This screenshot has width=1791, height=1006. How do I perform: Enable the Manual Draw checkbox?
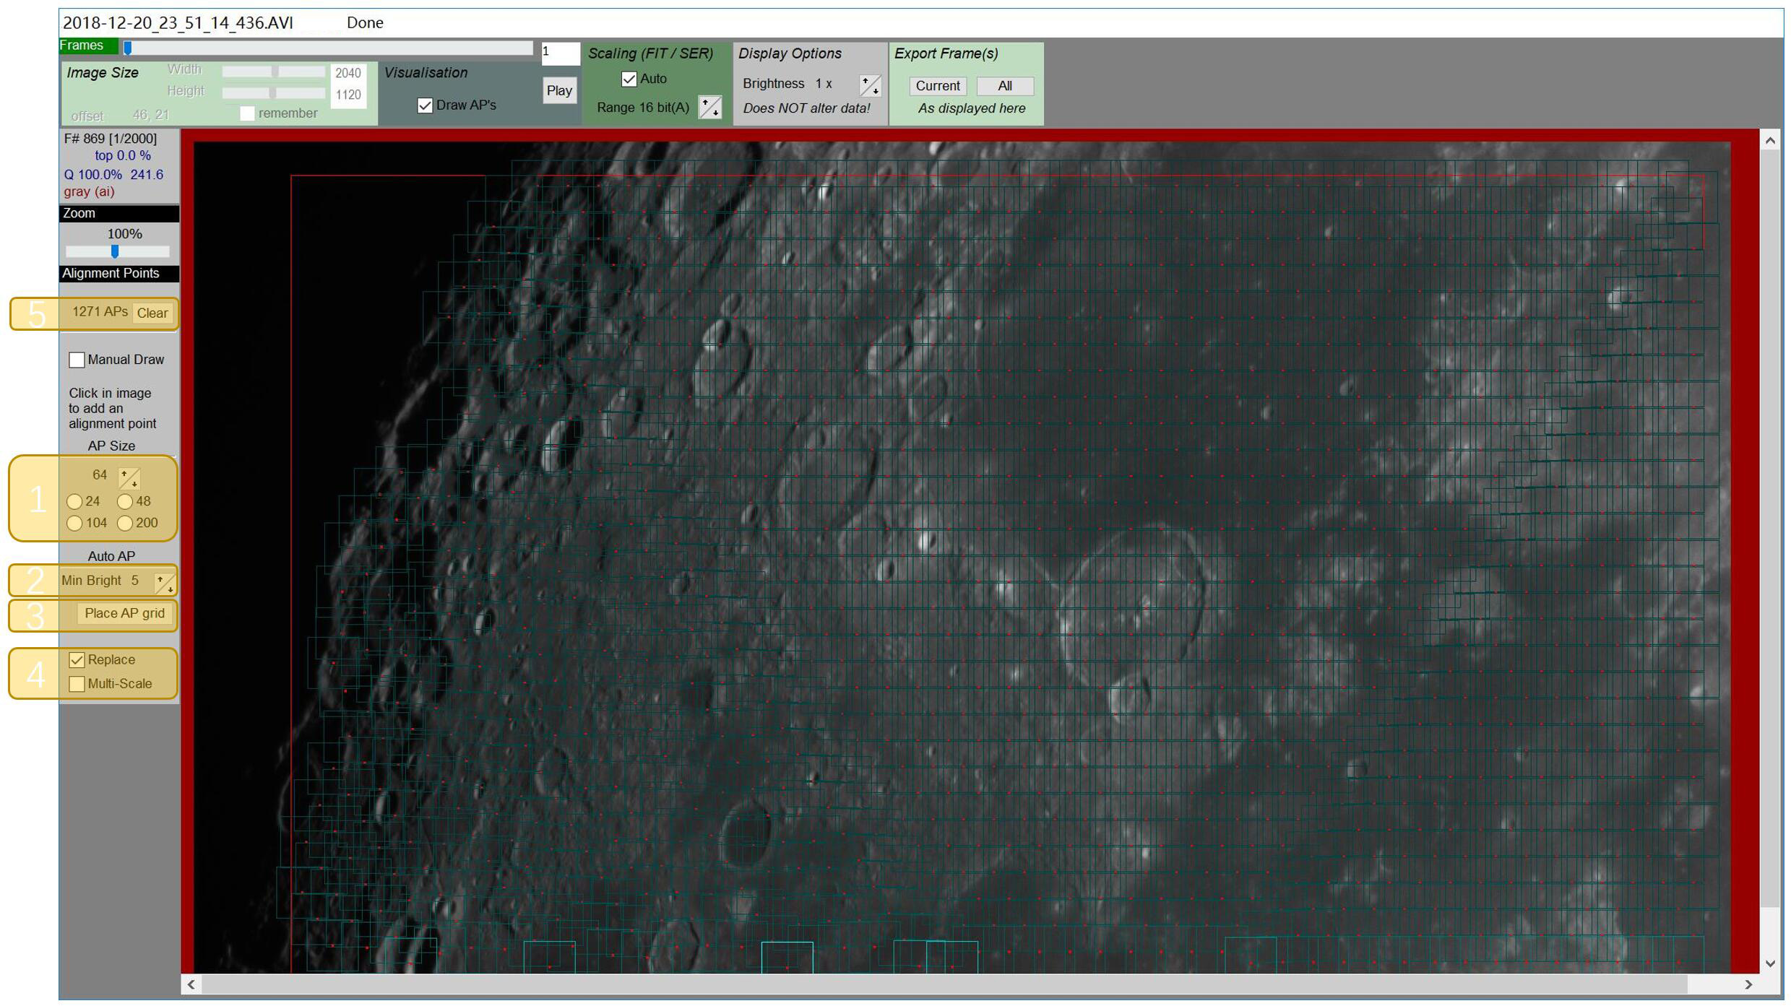pos(77,359)
